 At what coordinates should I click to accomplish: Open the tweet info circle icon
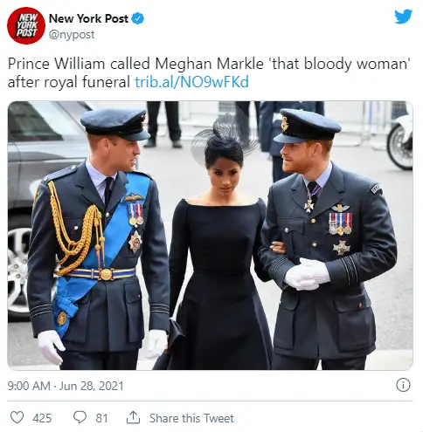tap(403, 385)
